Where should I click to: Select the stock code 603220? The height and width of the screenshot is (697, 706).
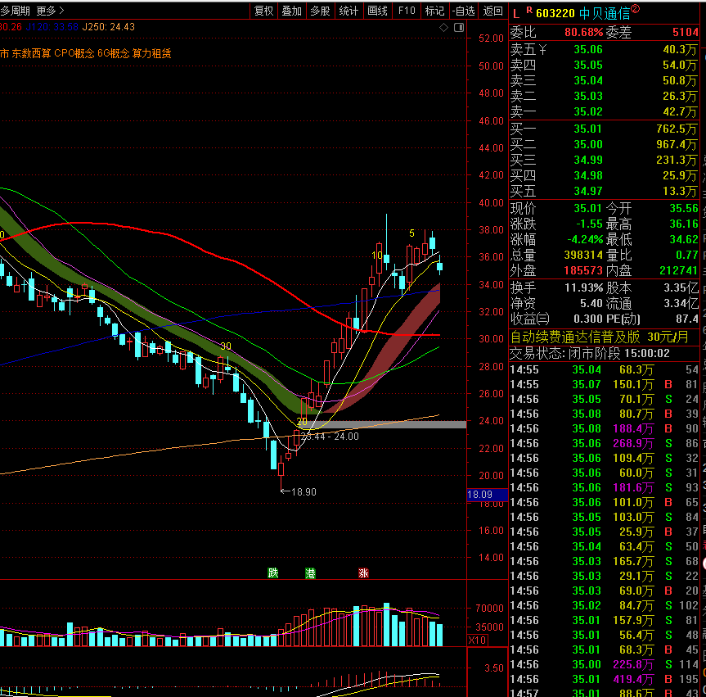[555, 14]
